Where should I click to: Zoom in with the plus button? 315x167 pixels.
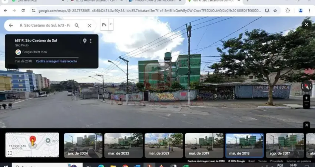click(306, 98)
